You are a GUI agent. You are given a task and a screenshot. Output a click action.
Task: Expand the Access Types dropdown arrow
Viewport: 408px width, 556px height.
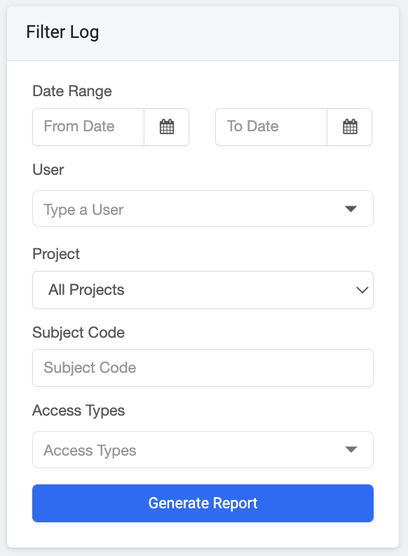point(351,449)
